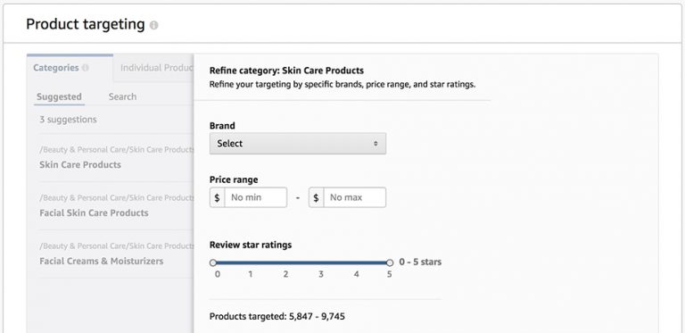
Task: Select the Suggested sub-tab
Action: (x=59, y=96)
